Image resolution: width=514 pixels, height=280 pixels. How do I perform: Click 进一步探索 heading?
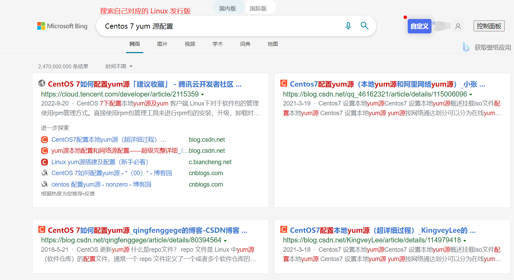point(55,128)
